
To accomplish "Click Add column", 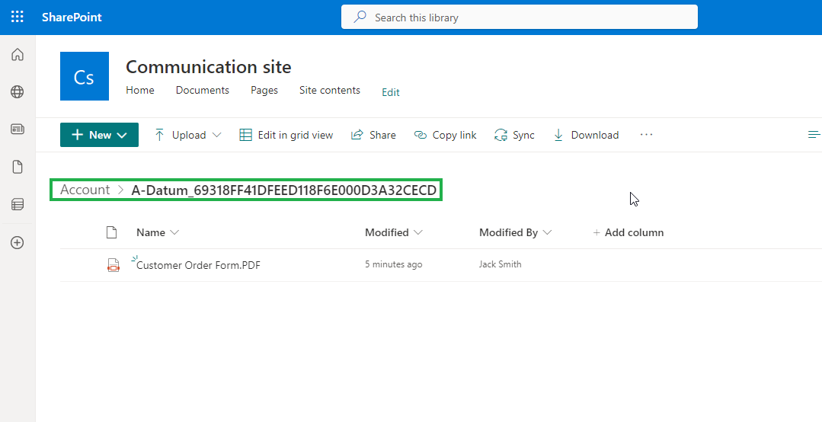I will pyautogui.click(x=628, y=232).
